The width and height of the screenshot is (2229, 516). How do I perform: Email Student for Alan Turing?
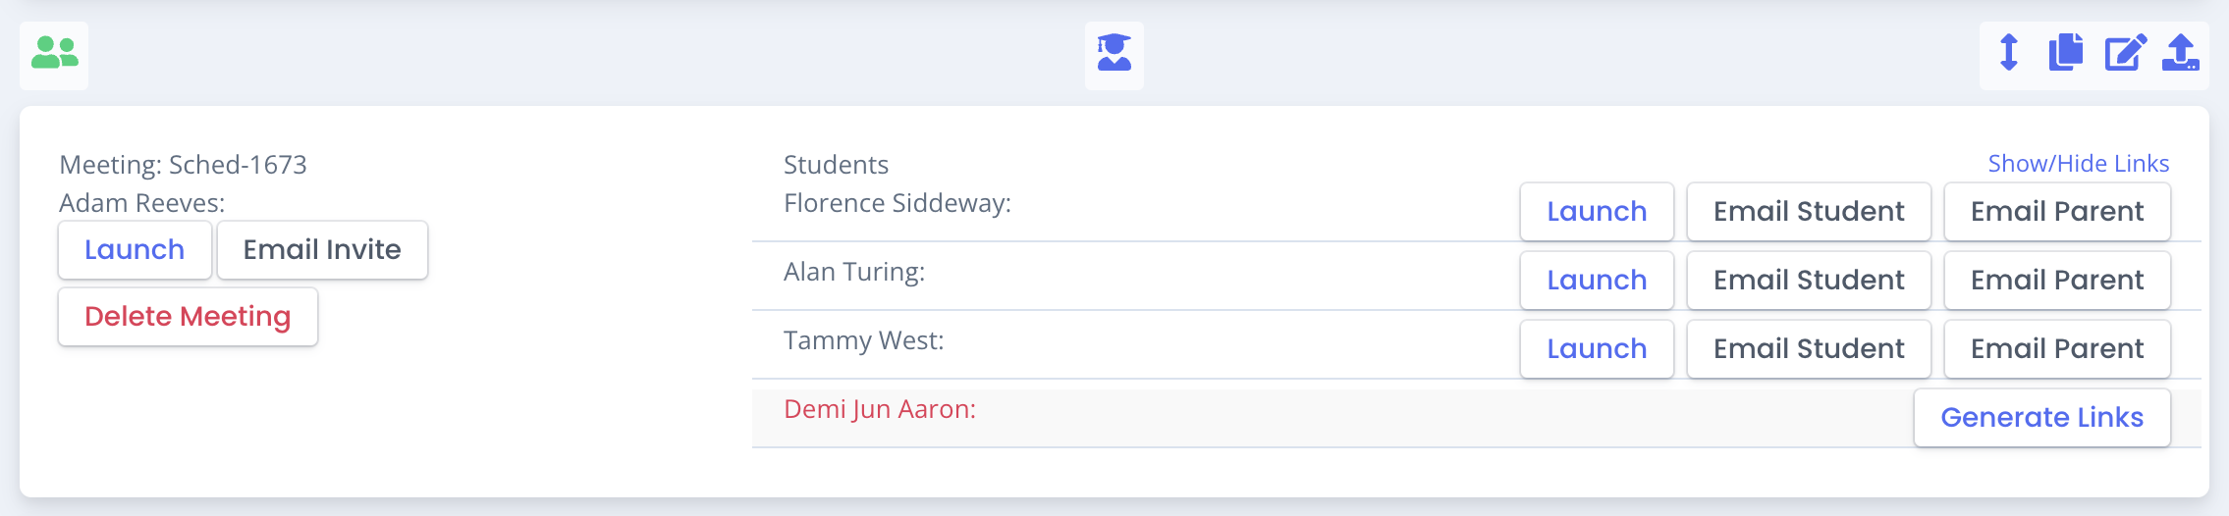(x=1809, y=281)
